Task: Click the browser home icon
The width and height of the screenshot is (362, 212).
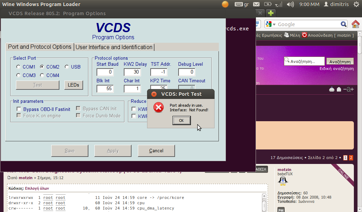Action: pyautogui.click(x=355, y=24)
